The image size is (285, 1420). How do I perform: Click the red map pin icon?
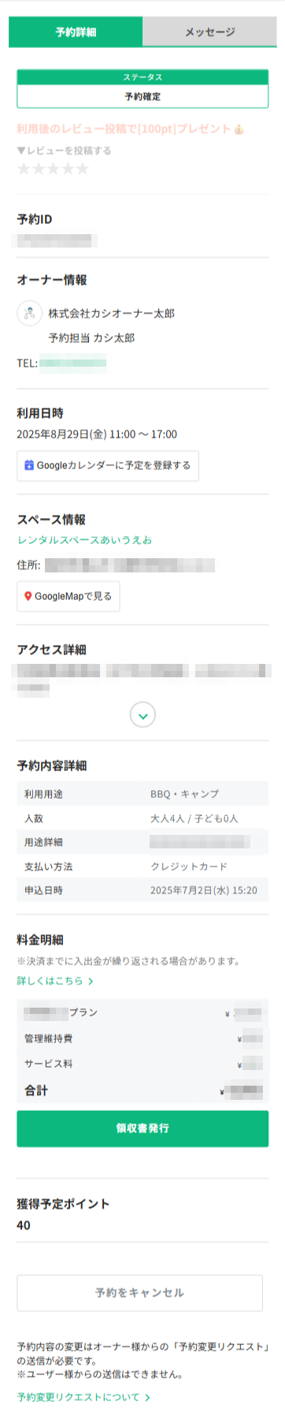coord(28,596)
